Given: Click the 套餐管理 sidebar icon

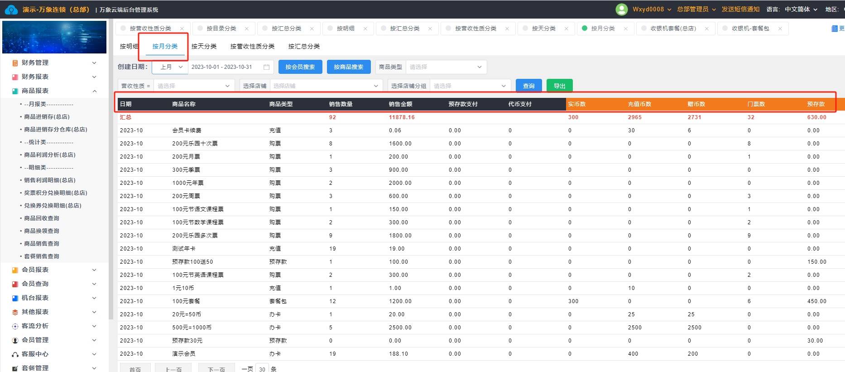Looking at the screenshot, I should pyautogui.click(x=15, y=368).
